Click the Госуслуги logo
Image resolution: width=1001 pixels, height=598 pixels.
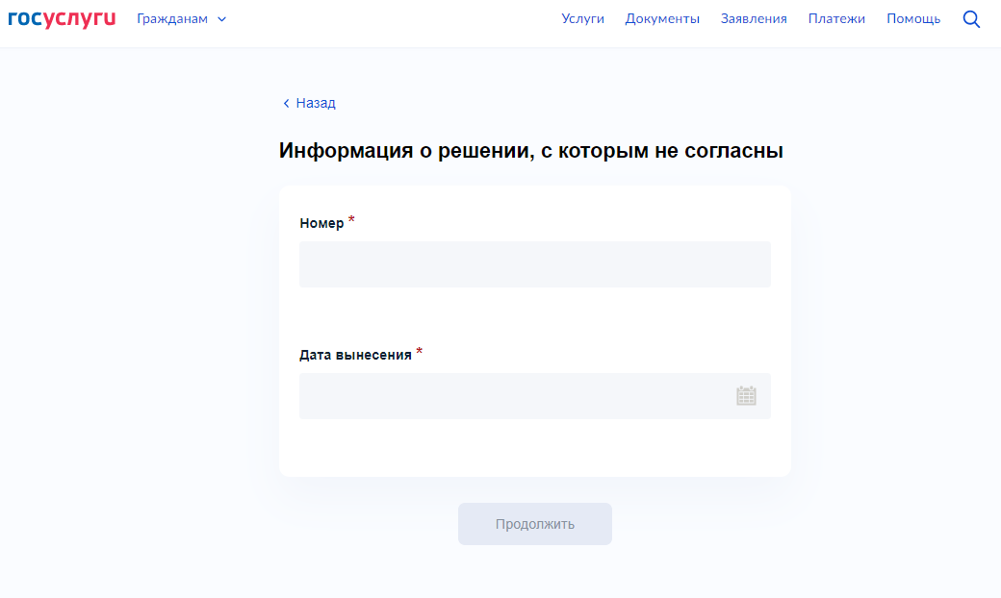(x=62, y=18)
